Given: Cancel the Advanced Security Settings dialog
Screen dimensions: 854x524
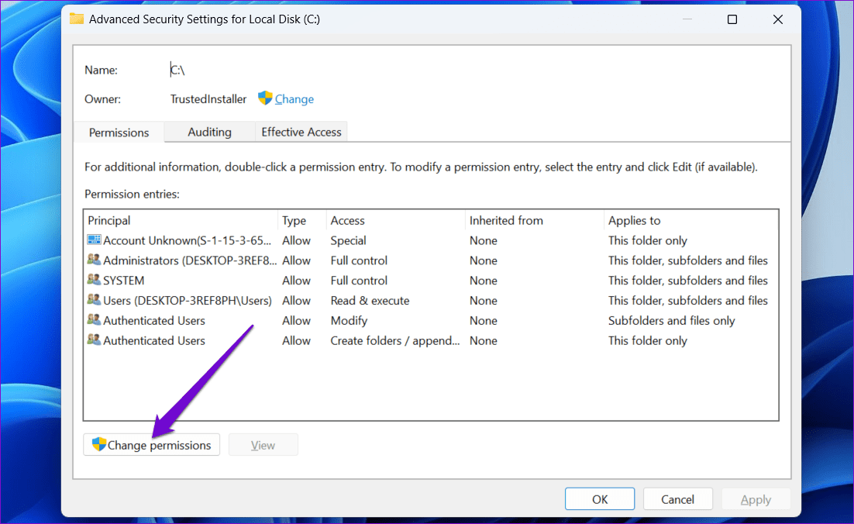Looking at the screenshot, I should pos(677,498).
